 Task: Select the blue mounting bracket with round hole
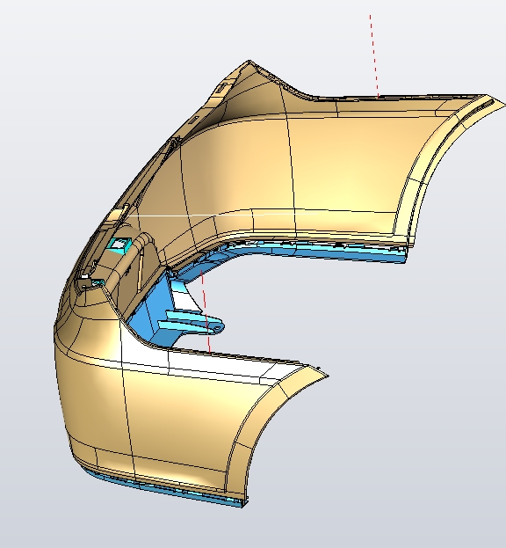[192, 324]
